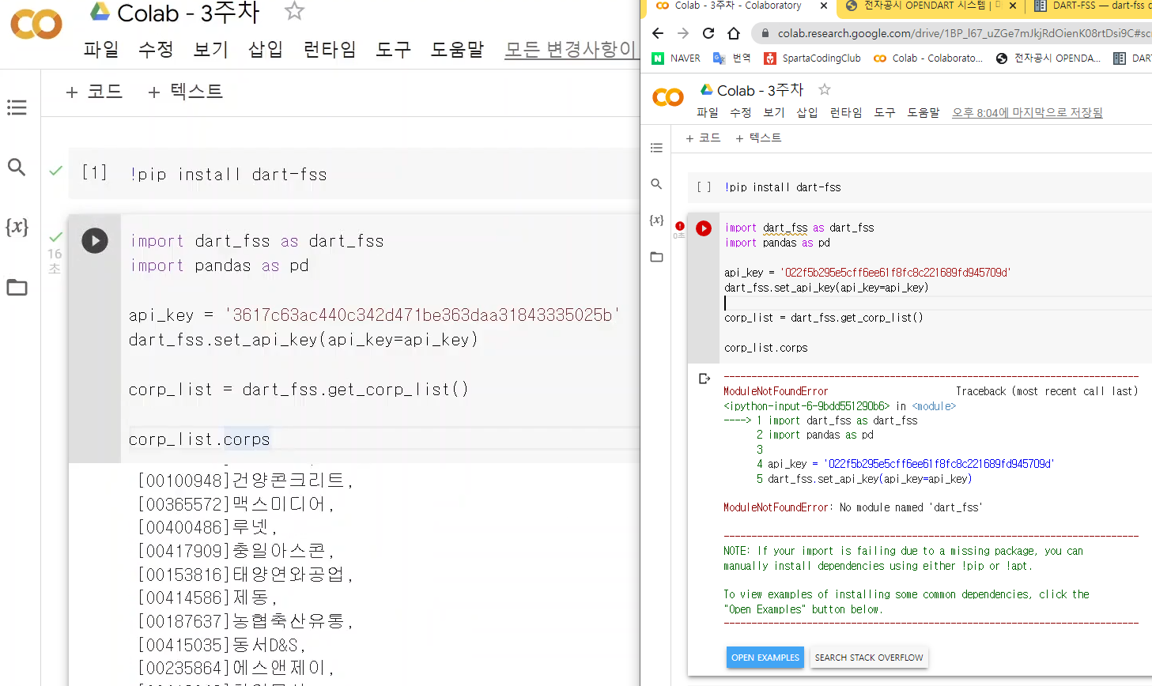Viewport: 1152px width, 686px height.
Task: Open 삽입 menu in left window
Action: click(266, 50)
